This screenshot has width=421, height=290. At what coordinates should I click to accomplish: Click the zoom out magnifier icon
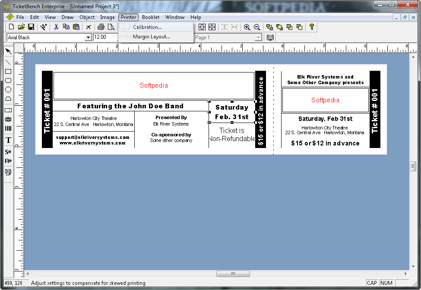coord(257,27)
